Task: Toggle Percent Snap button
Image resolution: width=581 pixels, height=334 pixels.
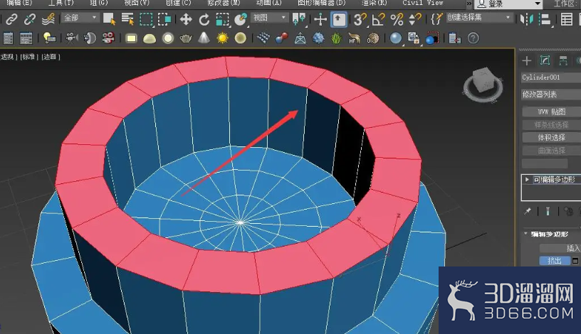Action: point(397,19)
